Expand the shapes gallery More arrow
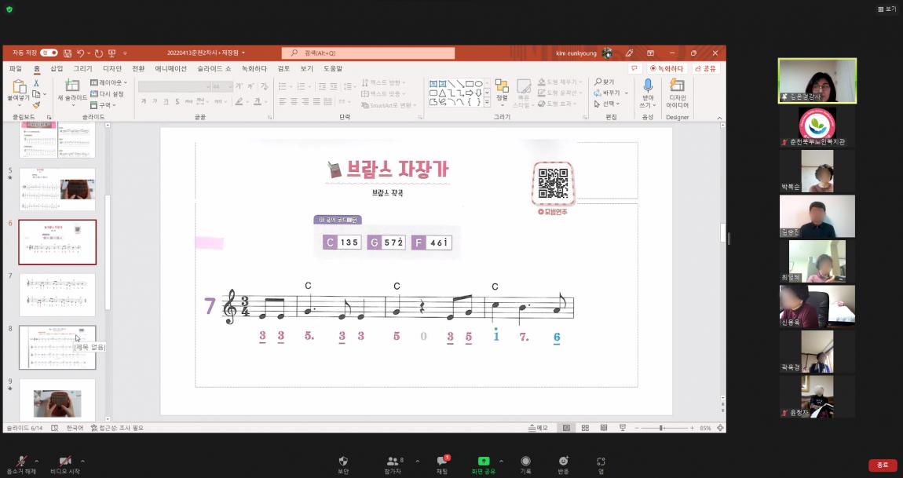 tap(487, 103)
